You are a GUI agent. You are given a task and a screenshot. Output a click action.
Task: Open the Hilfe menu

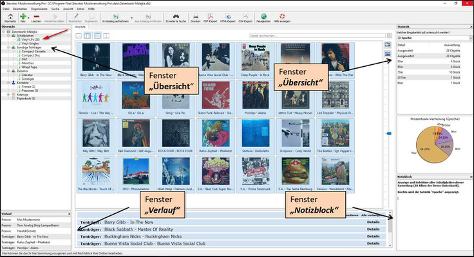(91, 9)
